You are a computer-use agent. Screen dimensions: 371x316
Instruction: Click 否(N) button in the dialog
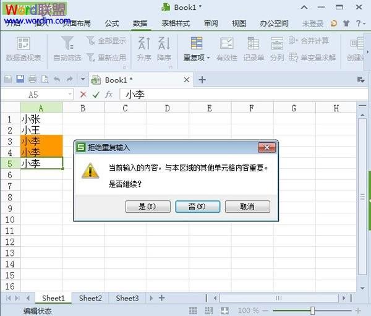tap(198, 207)
